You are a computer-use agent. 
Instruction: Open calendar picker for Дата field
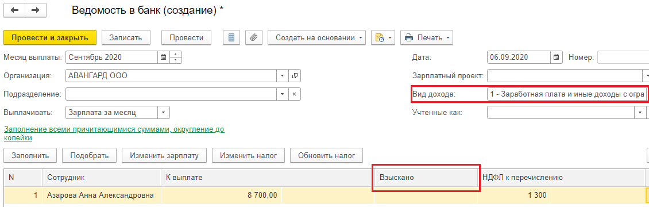[557, 57]
